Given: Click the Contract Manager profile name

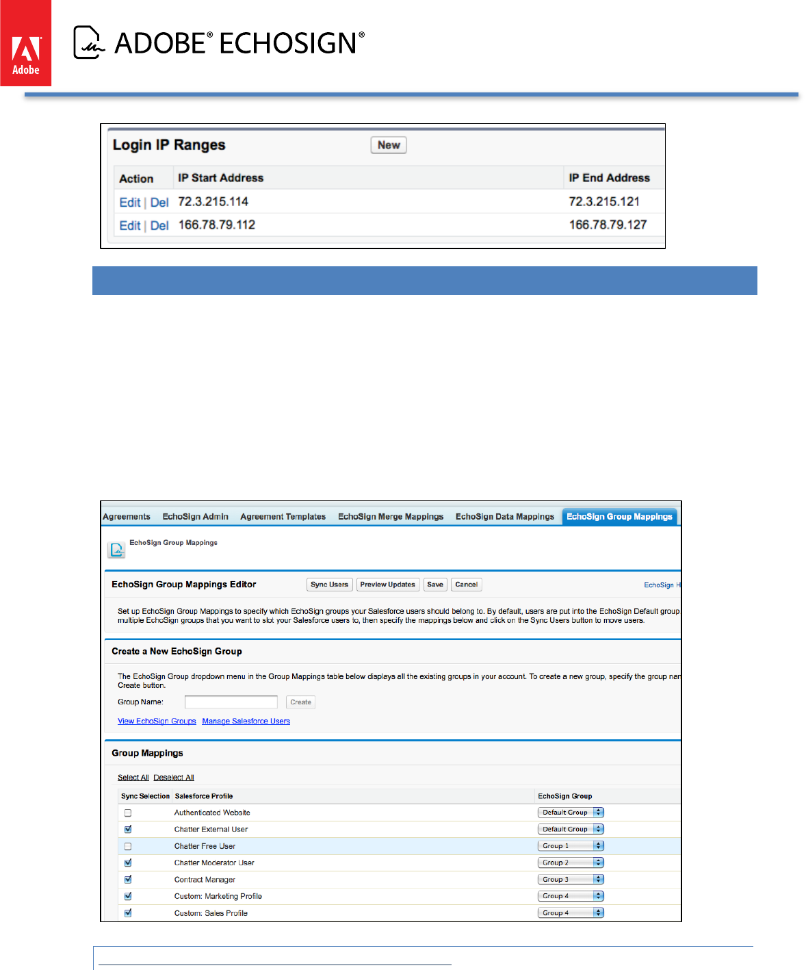Looking at the screenshot, I should point(205,880).
